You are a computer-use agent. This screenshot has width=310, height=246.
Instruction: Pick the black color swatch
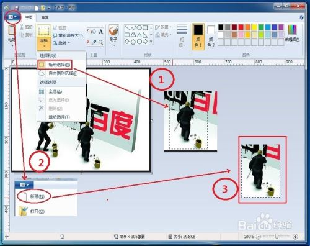221,27
